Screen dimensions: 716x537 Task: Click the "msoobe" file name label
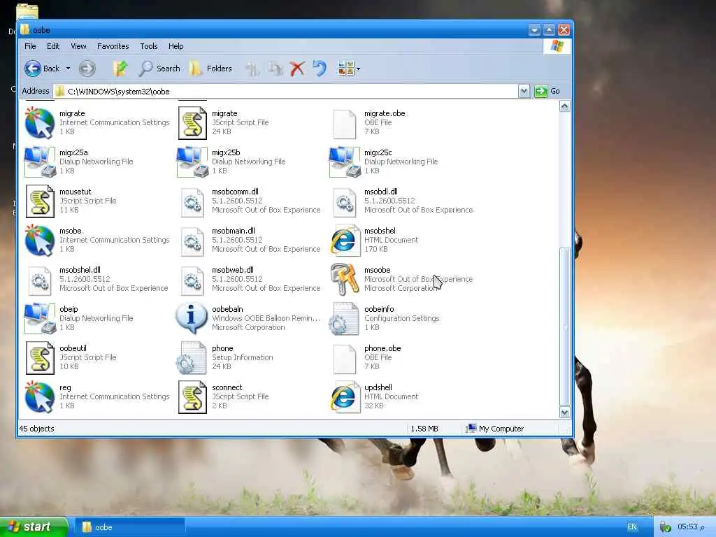(377, 270)
